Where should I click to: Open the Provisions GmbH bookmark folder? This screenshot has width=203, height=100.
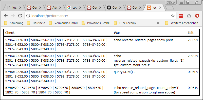point(96,23)
